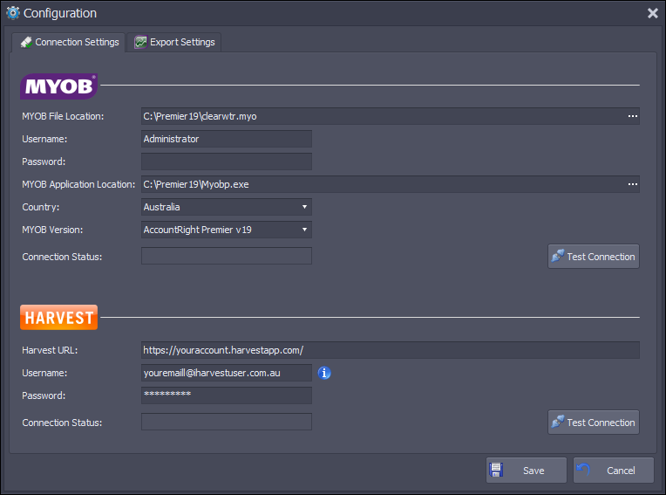
Task: Click the 'Harvest URL:' label
Action: click(50, 350)
